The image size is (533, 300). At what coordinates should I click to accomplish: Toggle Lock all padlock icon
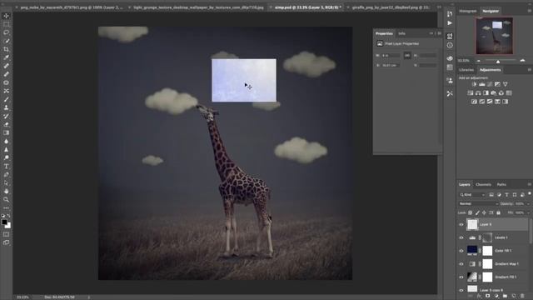[x=498, y=213]
